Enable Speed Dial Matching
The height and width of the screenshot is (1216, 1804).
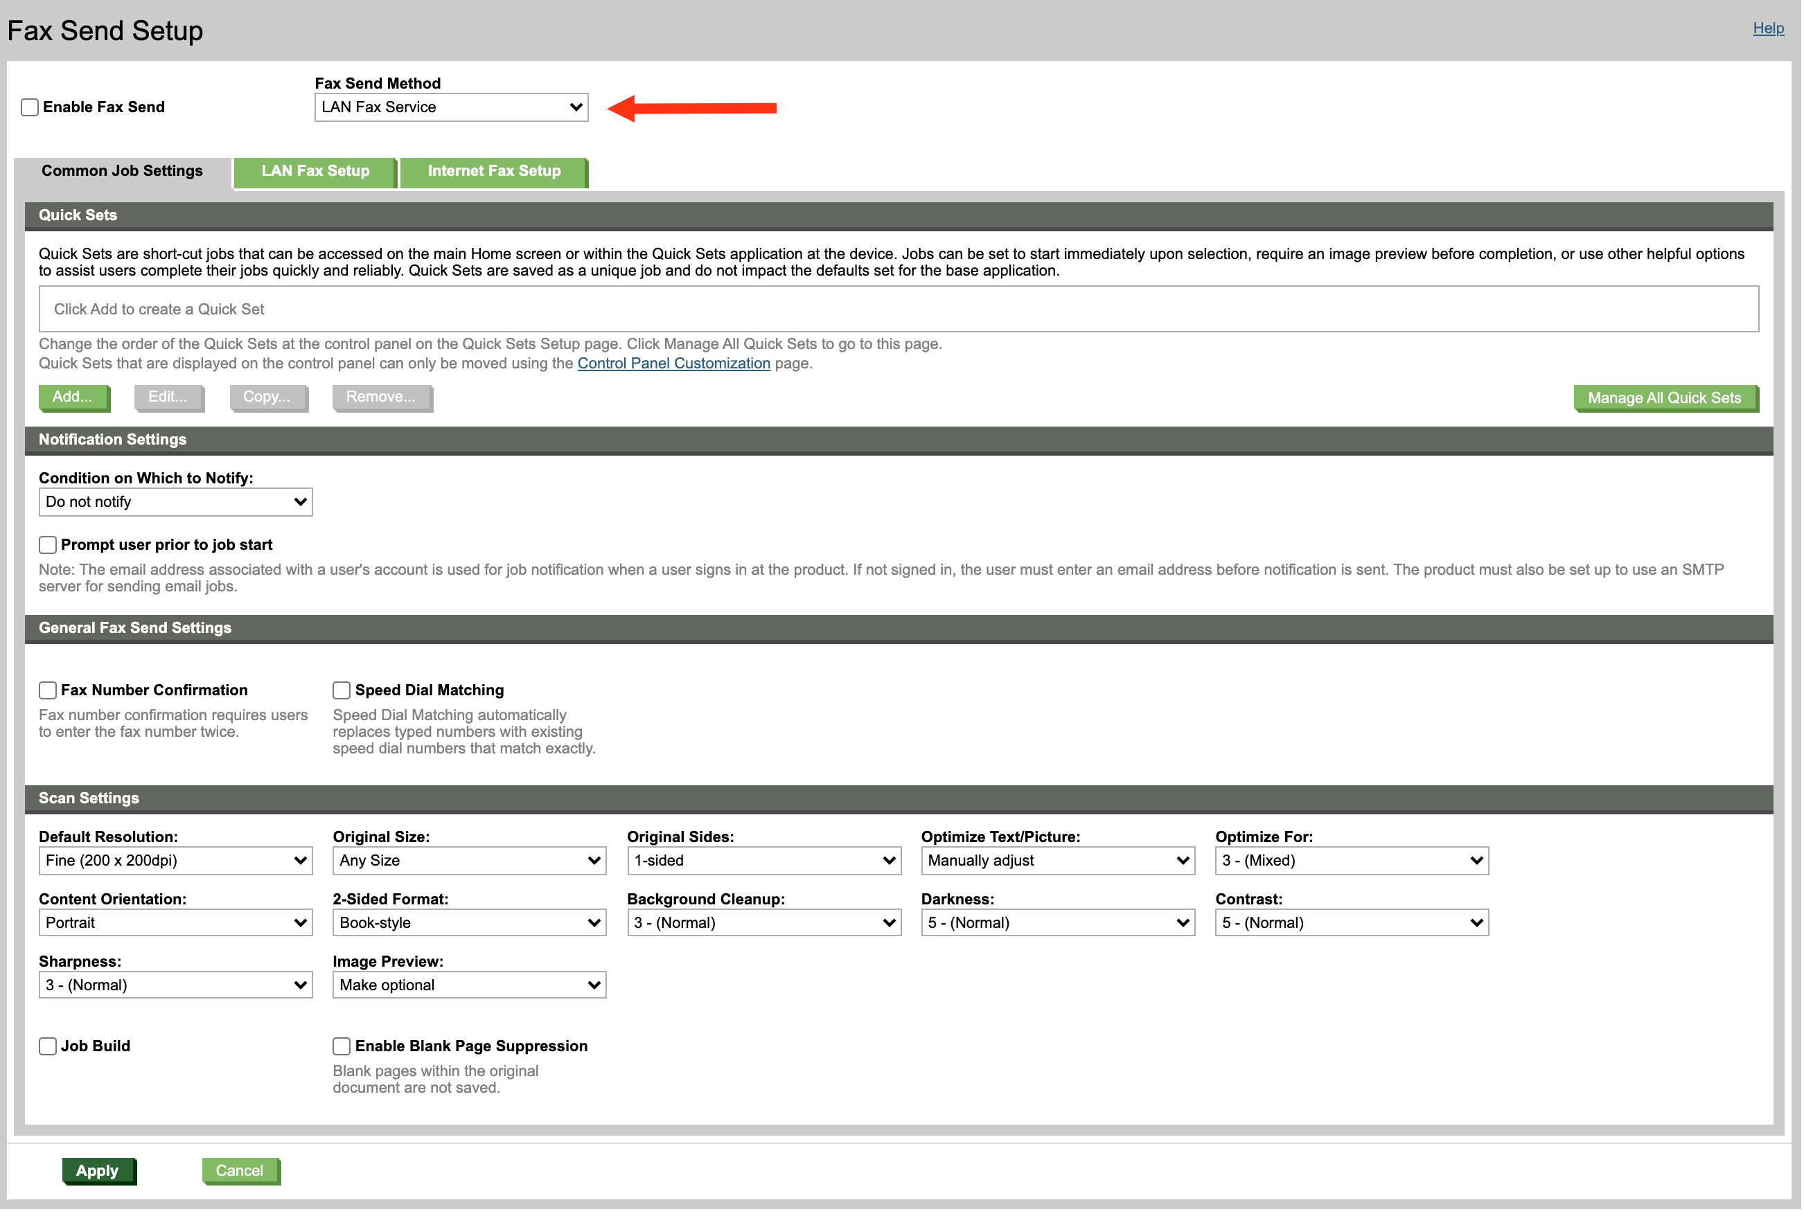341,690
